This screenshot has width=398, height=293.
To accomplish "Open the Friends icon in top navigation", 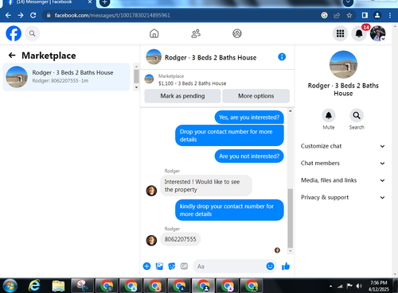I will coord(196,33).
